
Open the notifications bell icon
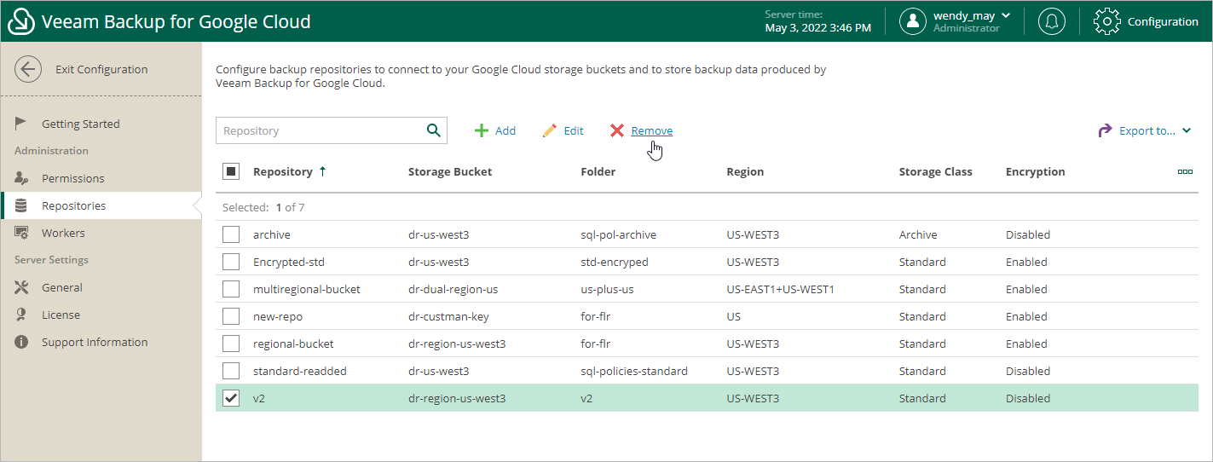coord(1052,21)
